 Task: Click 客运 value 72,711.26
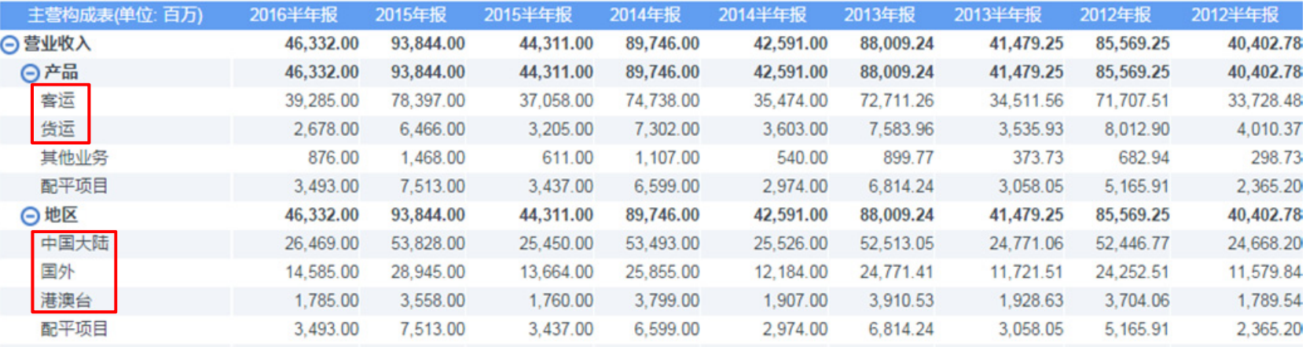897,100
